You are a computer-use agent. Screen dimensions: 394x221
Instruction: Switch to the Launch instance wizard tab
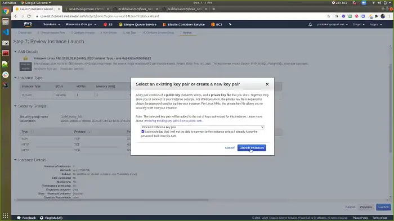[x=37, y=9]
